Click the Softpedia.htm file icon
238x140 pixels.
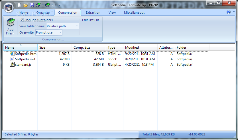point(12,53)
